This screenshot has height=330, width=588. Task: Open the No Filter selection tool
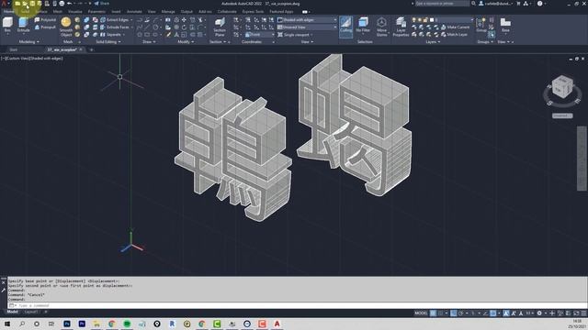point(363,27)
